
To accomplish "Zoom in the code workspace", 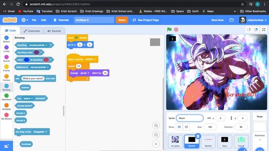I will pyautogui.click(x=156, y=125).
